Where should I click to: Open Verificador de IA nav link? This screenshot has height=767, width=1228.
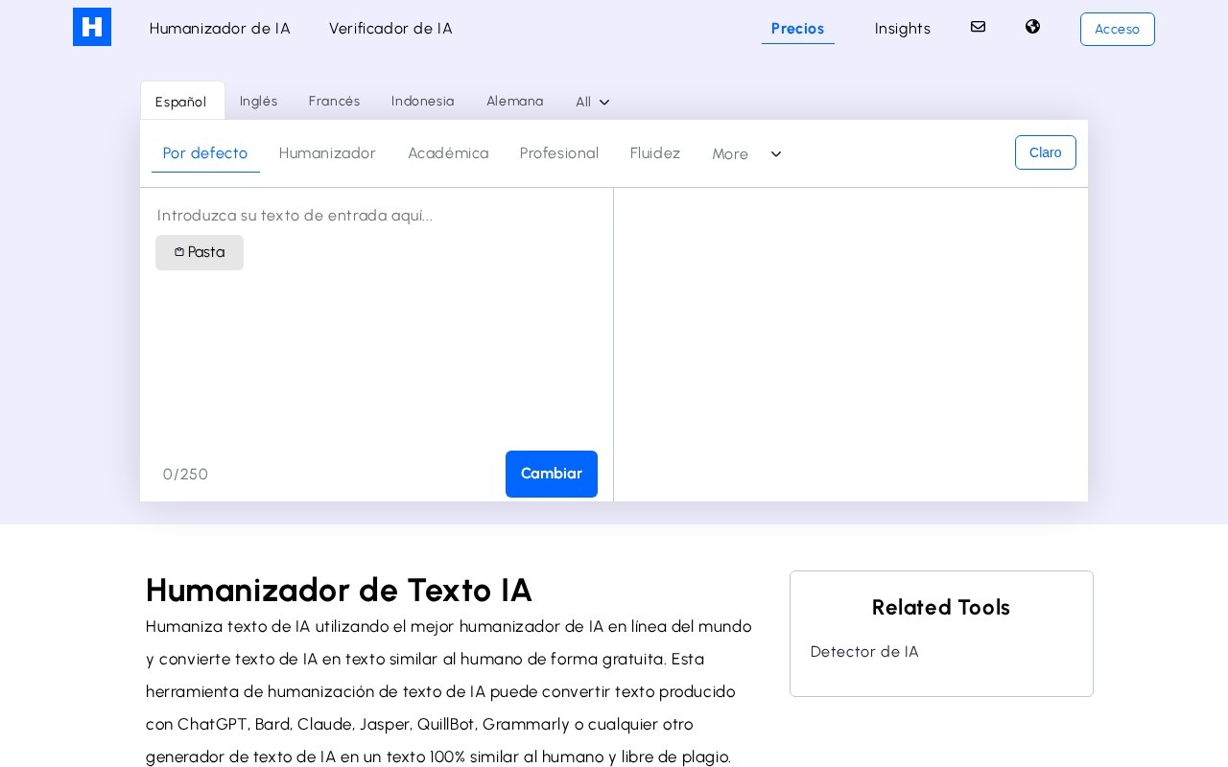pos(390,29)
